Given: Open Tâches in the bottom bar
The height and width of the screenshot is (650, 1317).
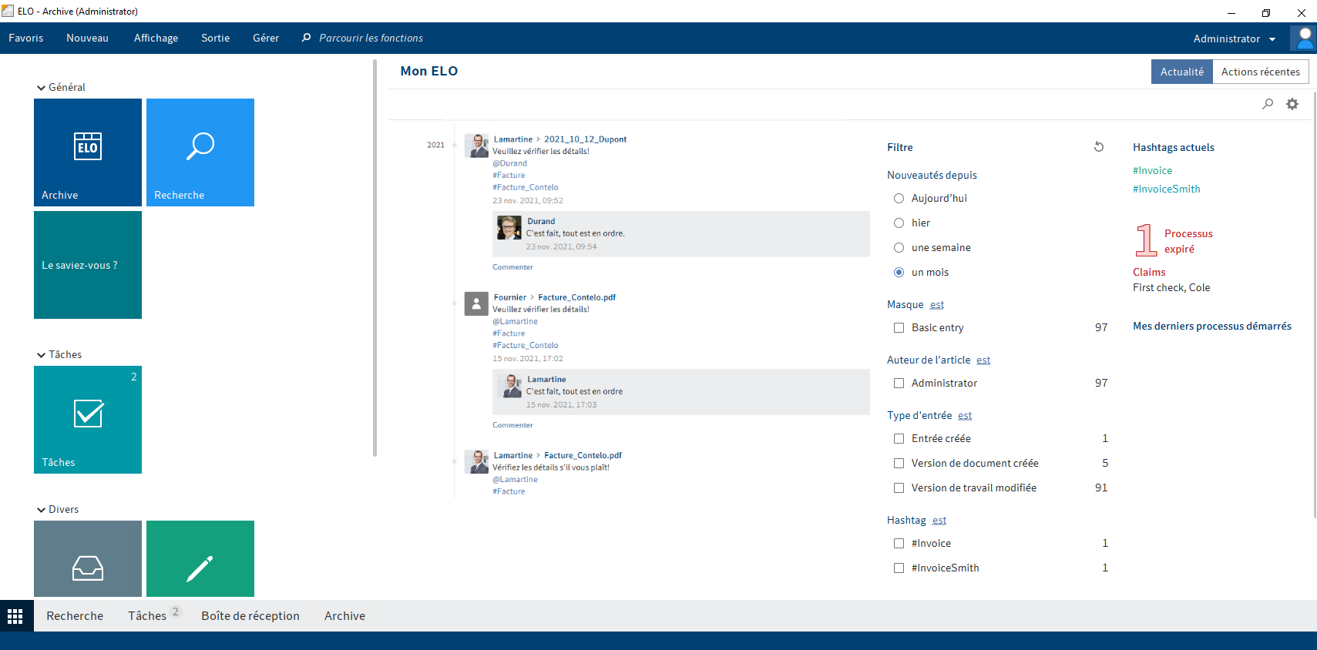Looking at the screenshot, I should click(x=147, y=616).
